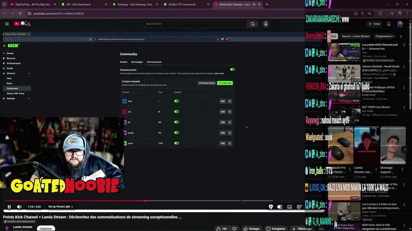Select the Emotes tab in Kick Community
The height and width of the screenshot is (231, 412).
tap(124, 62)
